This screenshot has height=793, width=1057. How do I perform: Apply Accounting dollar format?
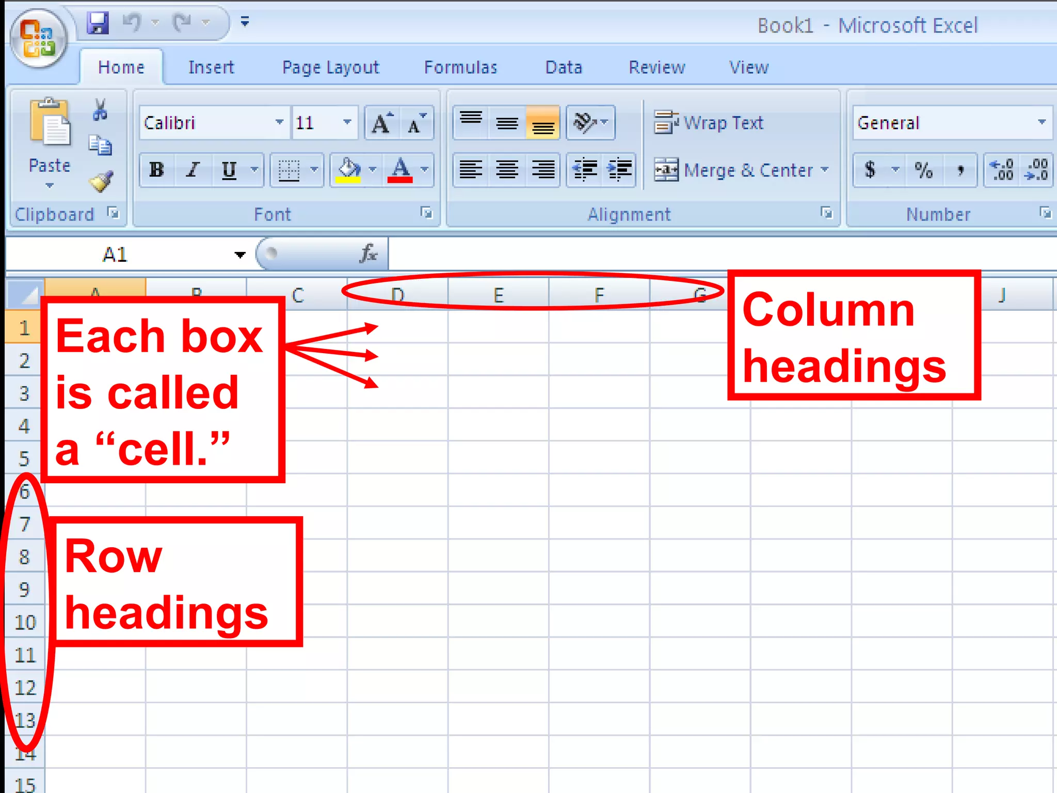point(870,169)
